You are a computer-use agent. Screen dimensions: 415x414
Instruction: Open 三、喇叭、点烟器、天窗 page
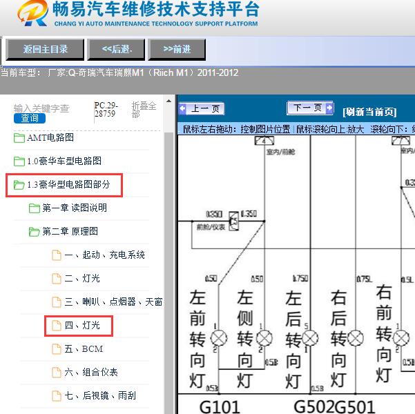[113, 302]
